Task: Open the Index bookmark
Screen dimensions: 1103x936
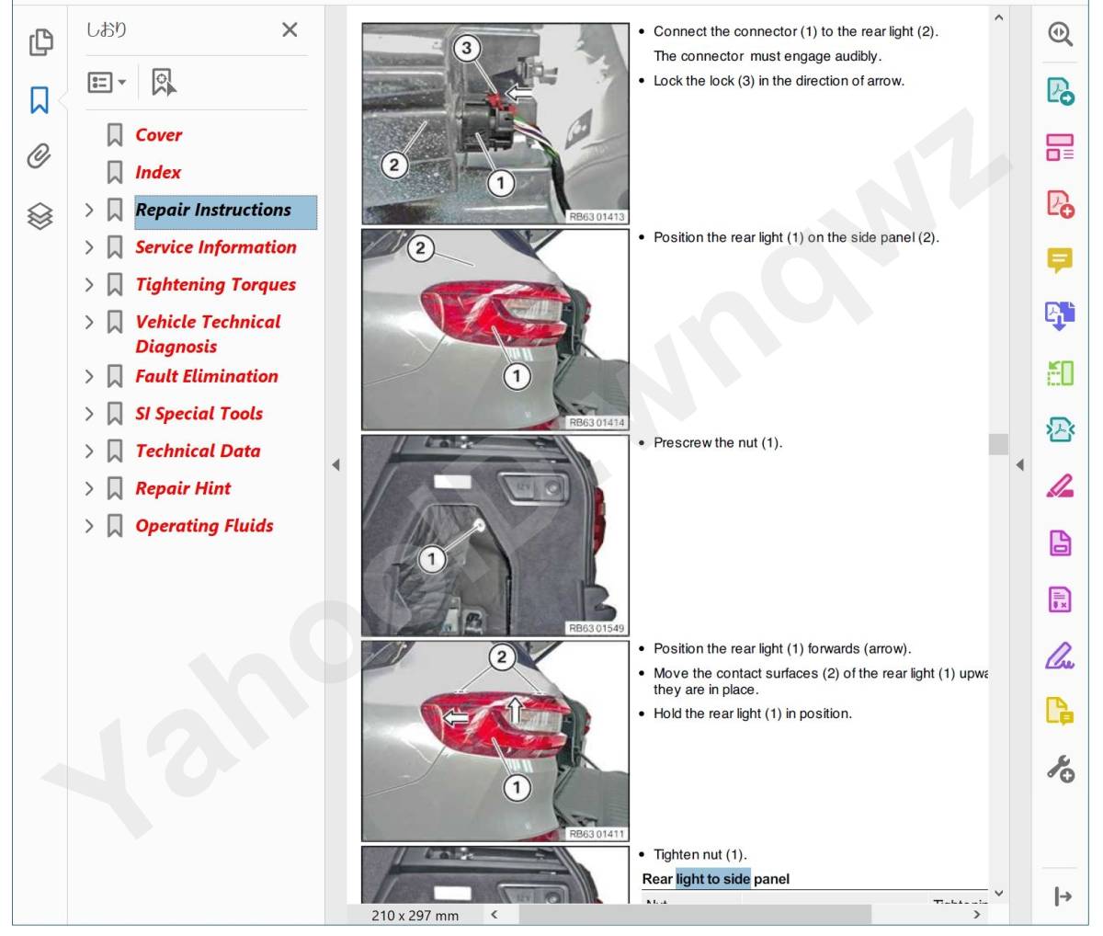Action: [x=158, y=172]
